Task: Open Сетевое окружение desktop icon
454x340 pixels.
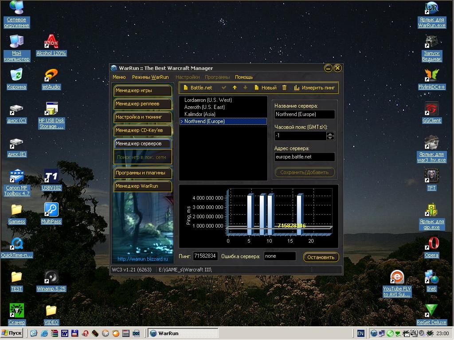Action: [16, 15]
